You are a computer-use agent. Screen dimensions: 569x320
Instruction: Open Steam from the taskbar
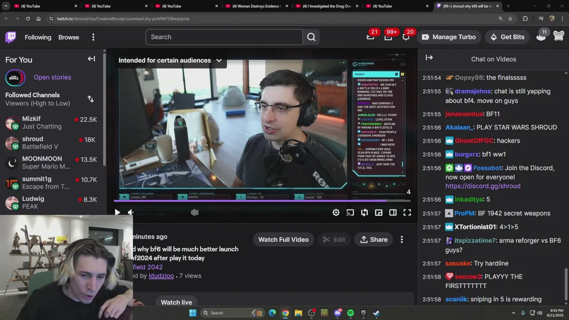tap(376, 313)
